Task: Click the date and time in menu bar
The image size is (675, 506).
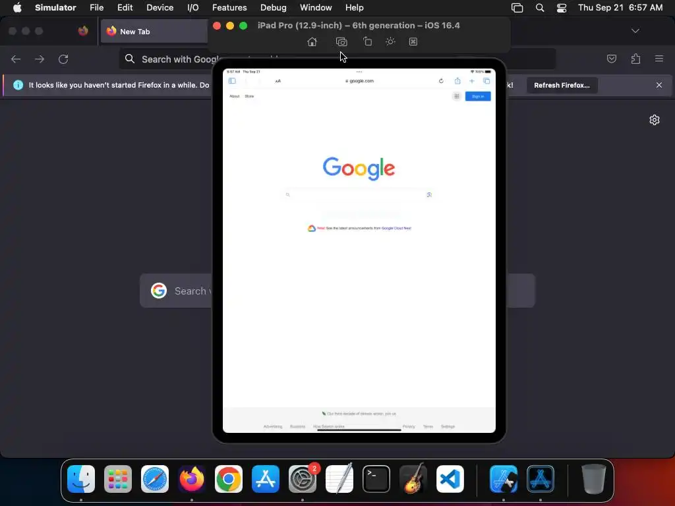Action: pos(620,8)
